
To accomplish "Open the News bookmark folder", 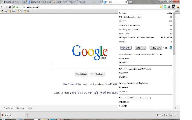I will [12, 11].
